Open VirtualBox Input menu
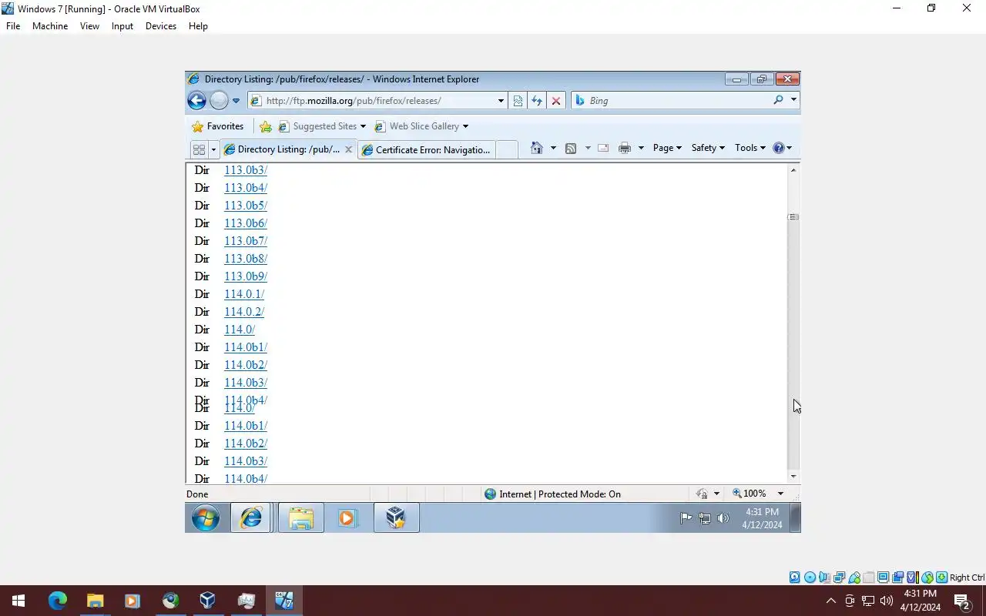The height and width of the screenshot is (616, 986). coord(122,26)
